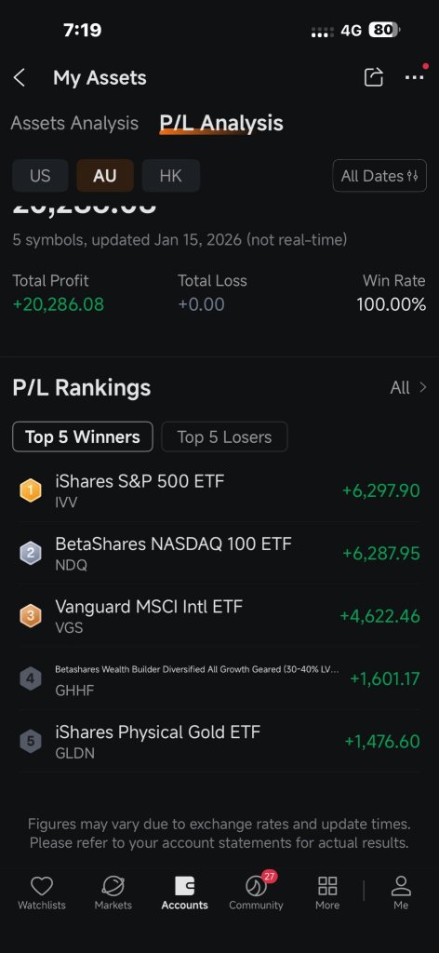Viewport: 439px width, 953px height.
Task: Open the share icon in header
Action: [373, 77]
